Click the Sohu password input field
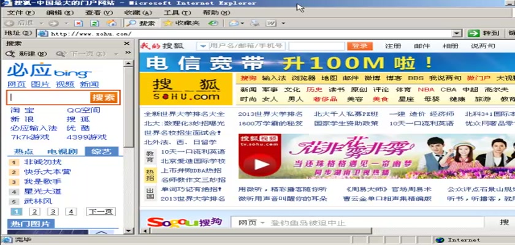515x245 pixels. pyautogui.click(x=316, y=46)
